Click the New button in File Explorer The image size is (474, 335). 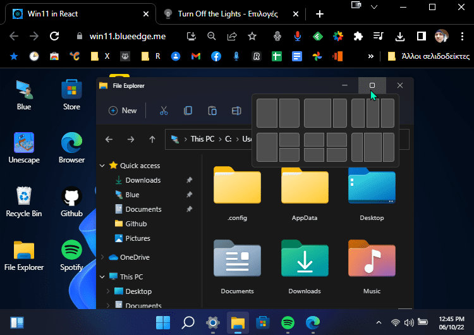[123, 111]
